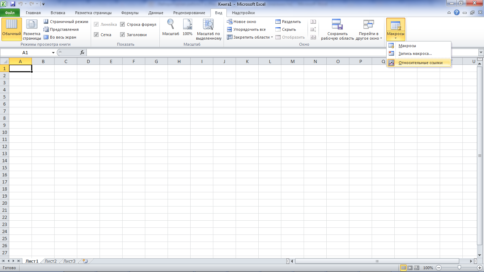Open Представления custom views

tap(61, 29)
